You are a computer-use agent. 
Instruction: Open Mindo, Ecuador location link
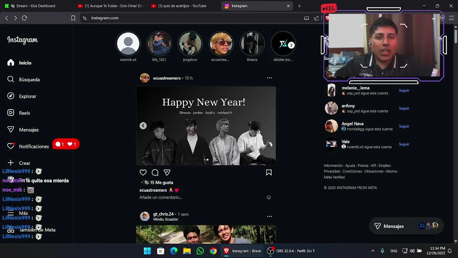(x=166, y=219)
